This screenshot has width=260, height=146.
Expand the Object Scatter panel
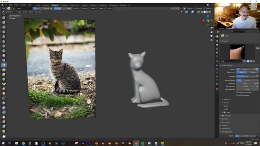coord(227,132)
